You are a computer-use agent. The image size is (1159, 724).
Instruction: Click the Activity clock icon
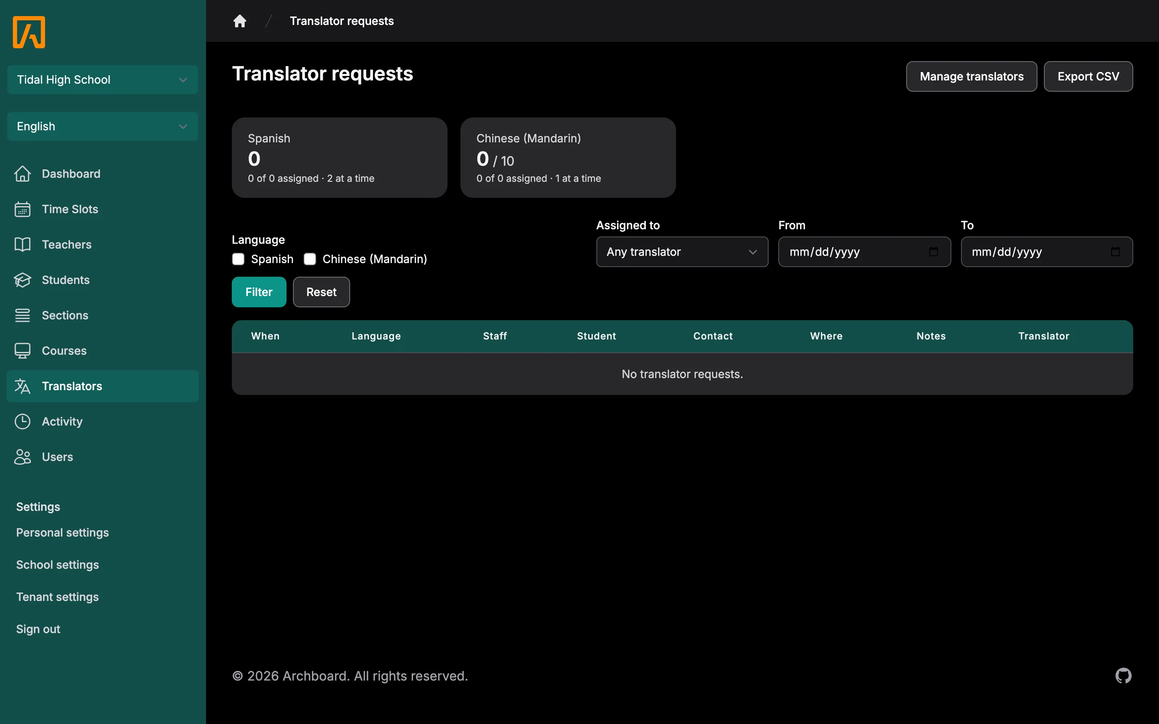point(23,422)
